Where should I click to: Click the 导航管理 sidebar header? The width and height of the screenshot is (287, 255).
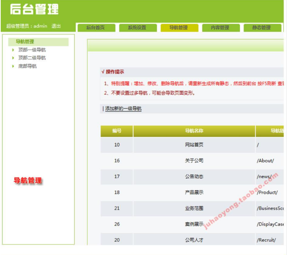pos(25,42)
